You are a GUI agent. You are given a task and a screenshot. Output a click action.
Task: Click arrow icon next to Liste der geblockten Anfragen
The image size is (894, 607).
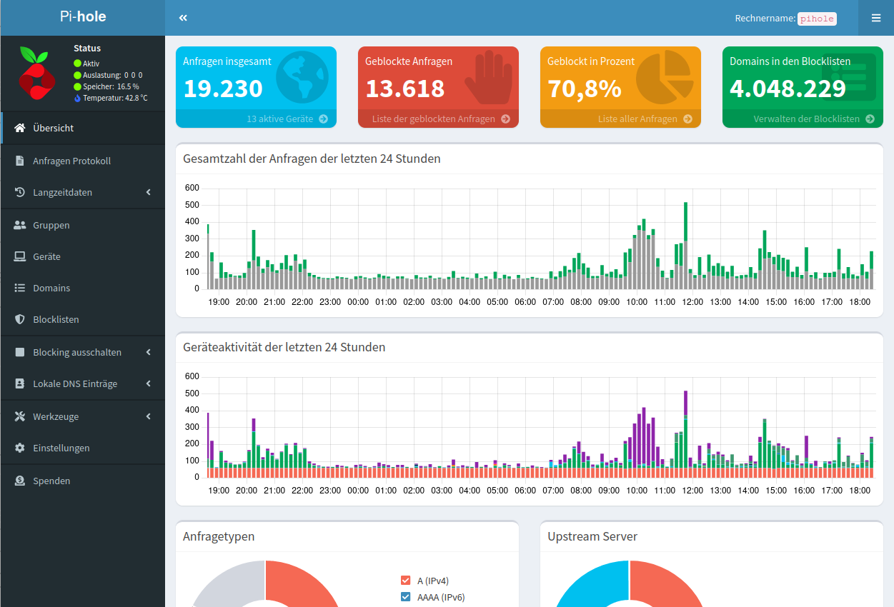(506, 119)
